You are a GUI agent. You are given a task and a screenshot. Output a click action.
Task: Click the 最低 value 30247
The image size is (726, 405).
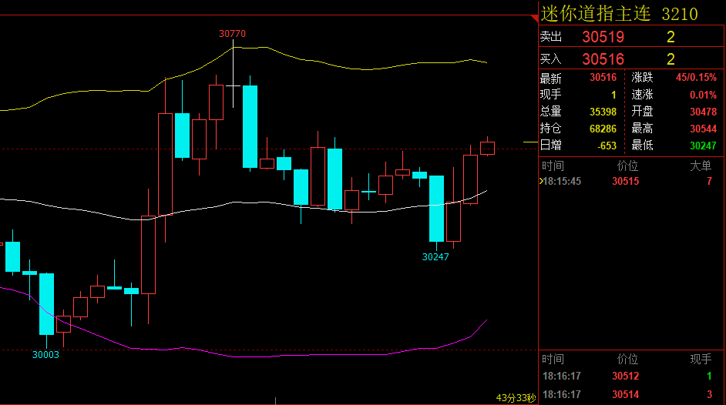tap(703, 146)
